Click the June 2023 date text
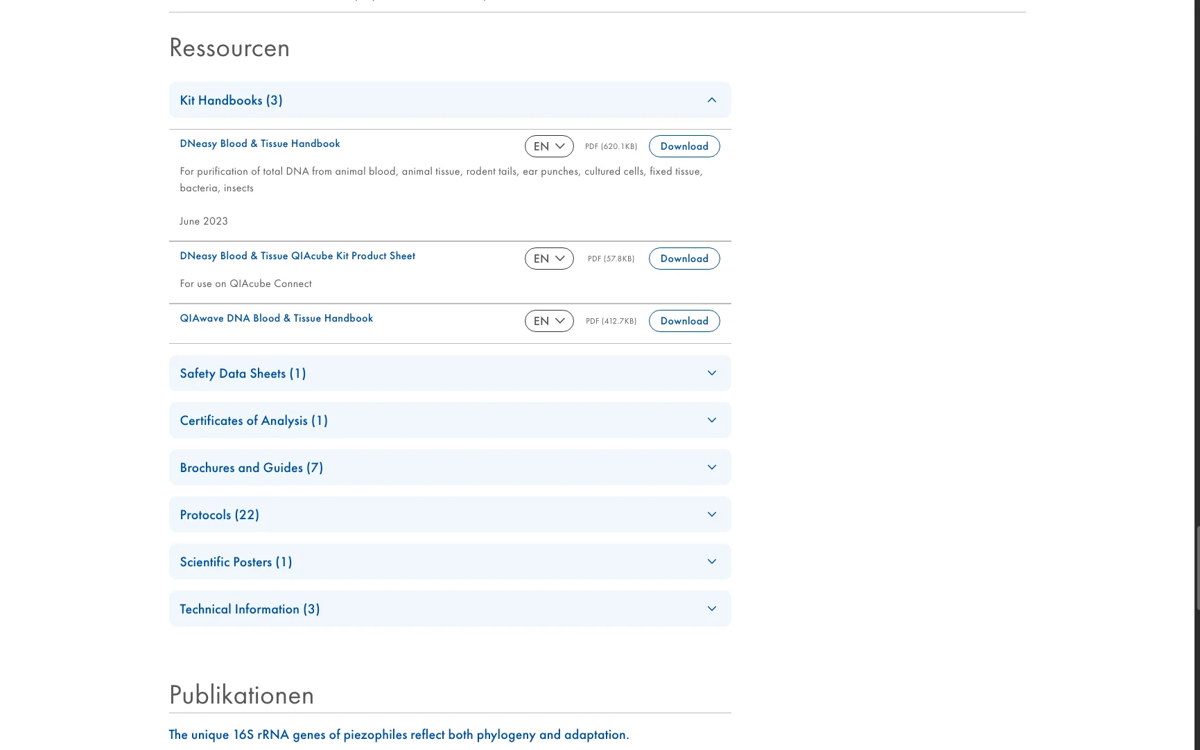This screenshot has height=750, width=1200. 204,221
